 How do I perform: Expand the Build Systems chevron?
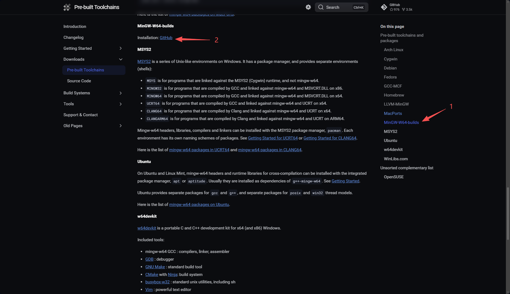pos(121,93)
